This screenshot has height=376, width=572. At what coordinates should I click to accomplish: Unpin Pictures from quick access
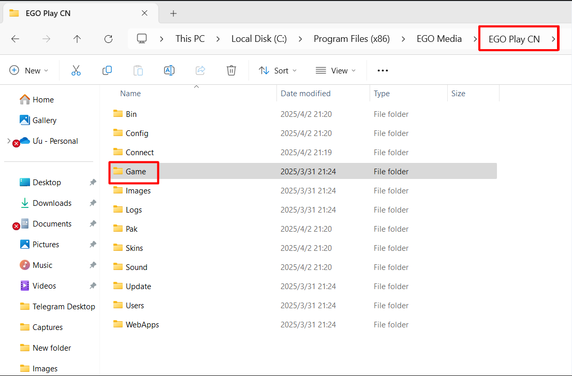93,245
